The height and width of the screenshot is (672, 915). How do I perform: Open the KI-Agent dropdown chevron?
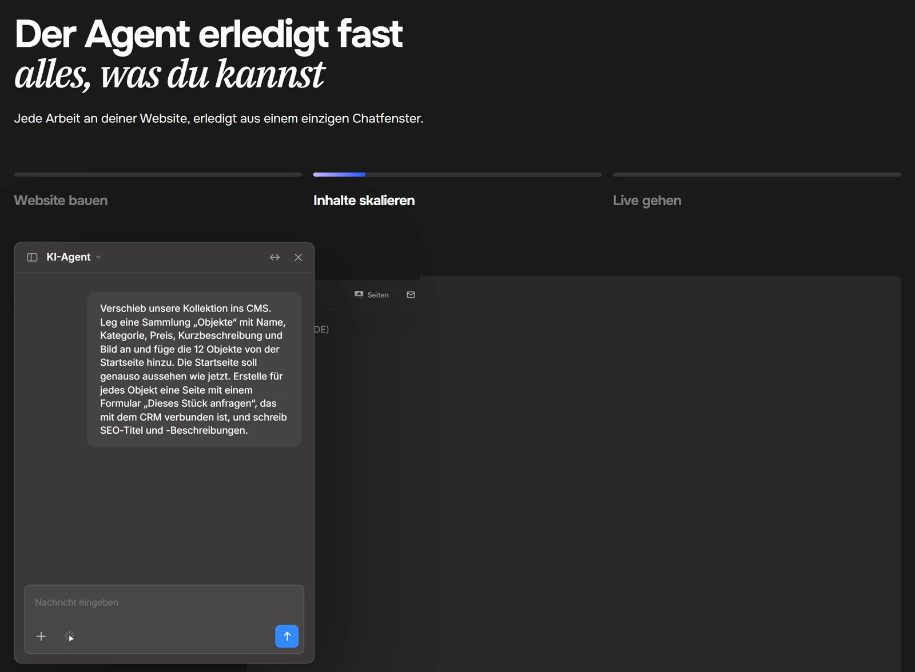click(x=98, y=257)
